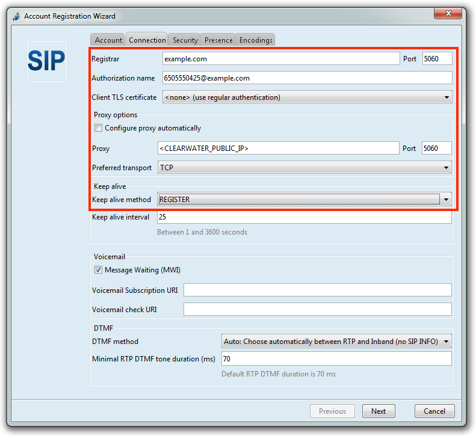Screen dimensions: 476x436
Task: Click the Keep alive interval field
Action: click(x=304, y=217)
